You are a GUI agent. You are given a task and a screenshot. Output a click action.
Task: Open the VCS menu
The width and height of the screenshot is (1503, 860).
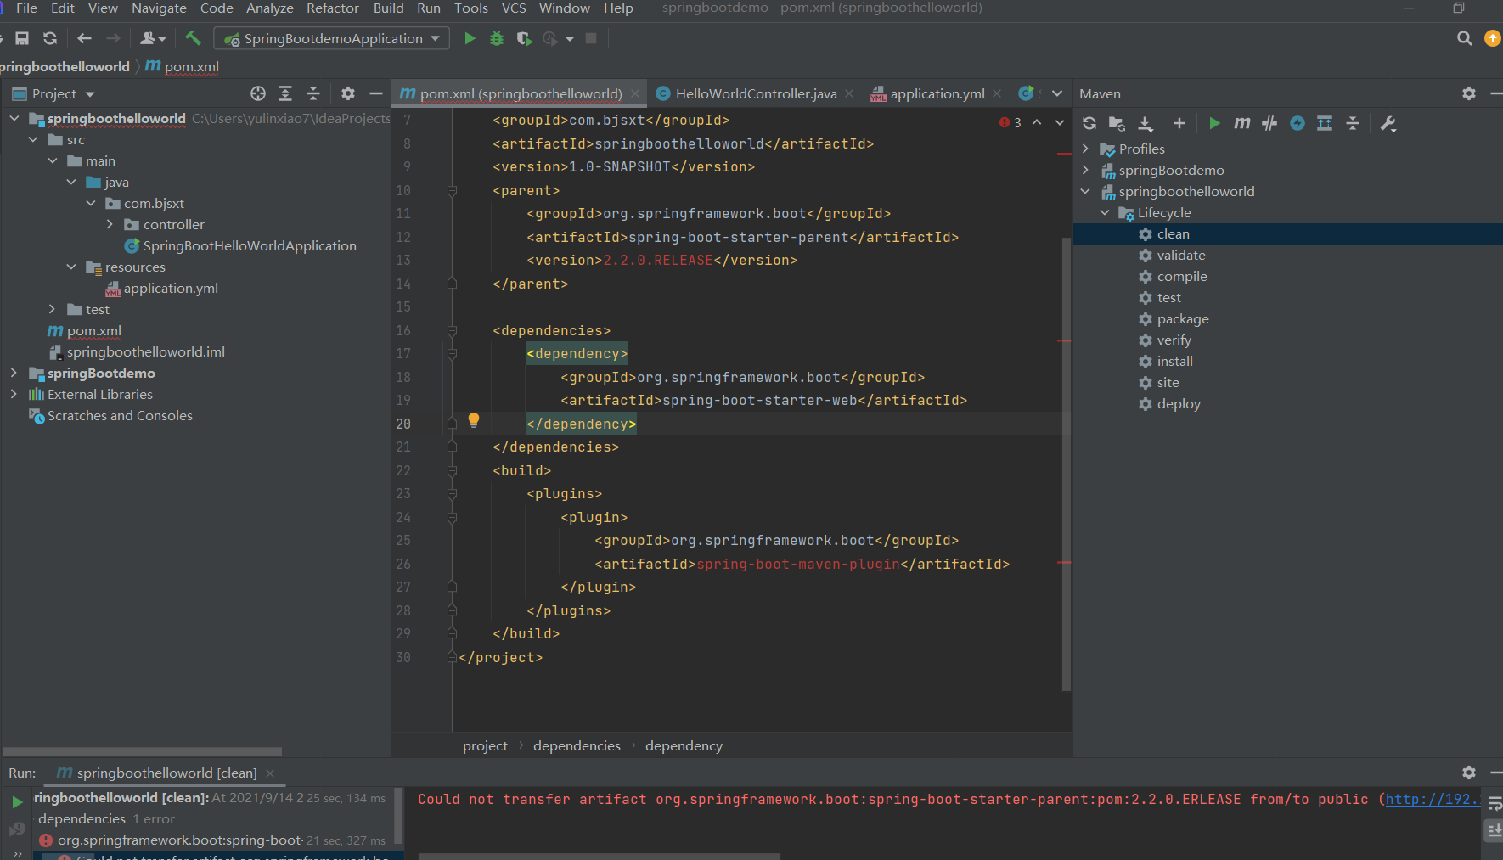click(514, 8)
